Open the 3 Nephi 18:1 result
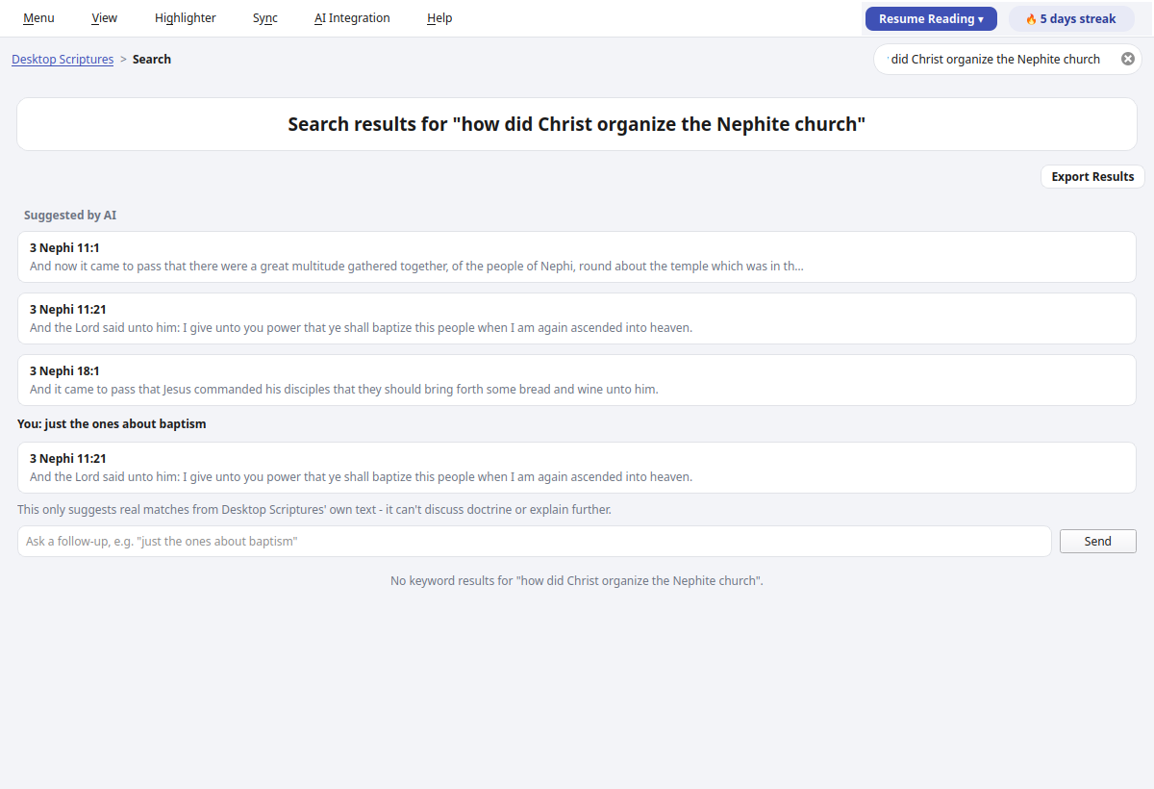Screen dimensions: 1154x789 pos(577,380)
